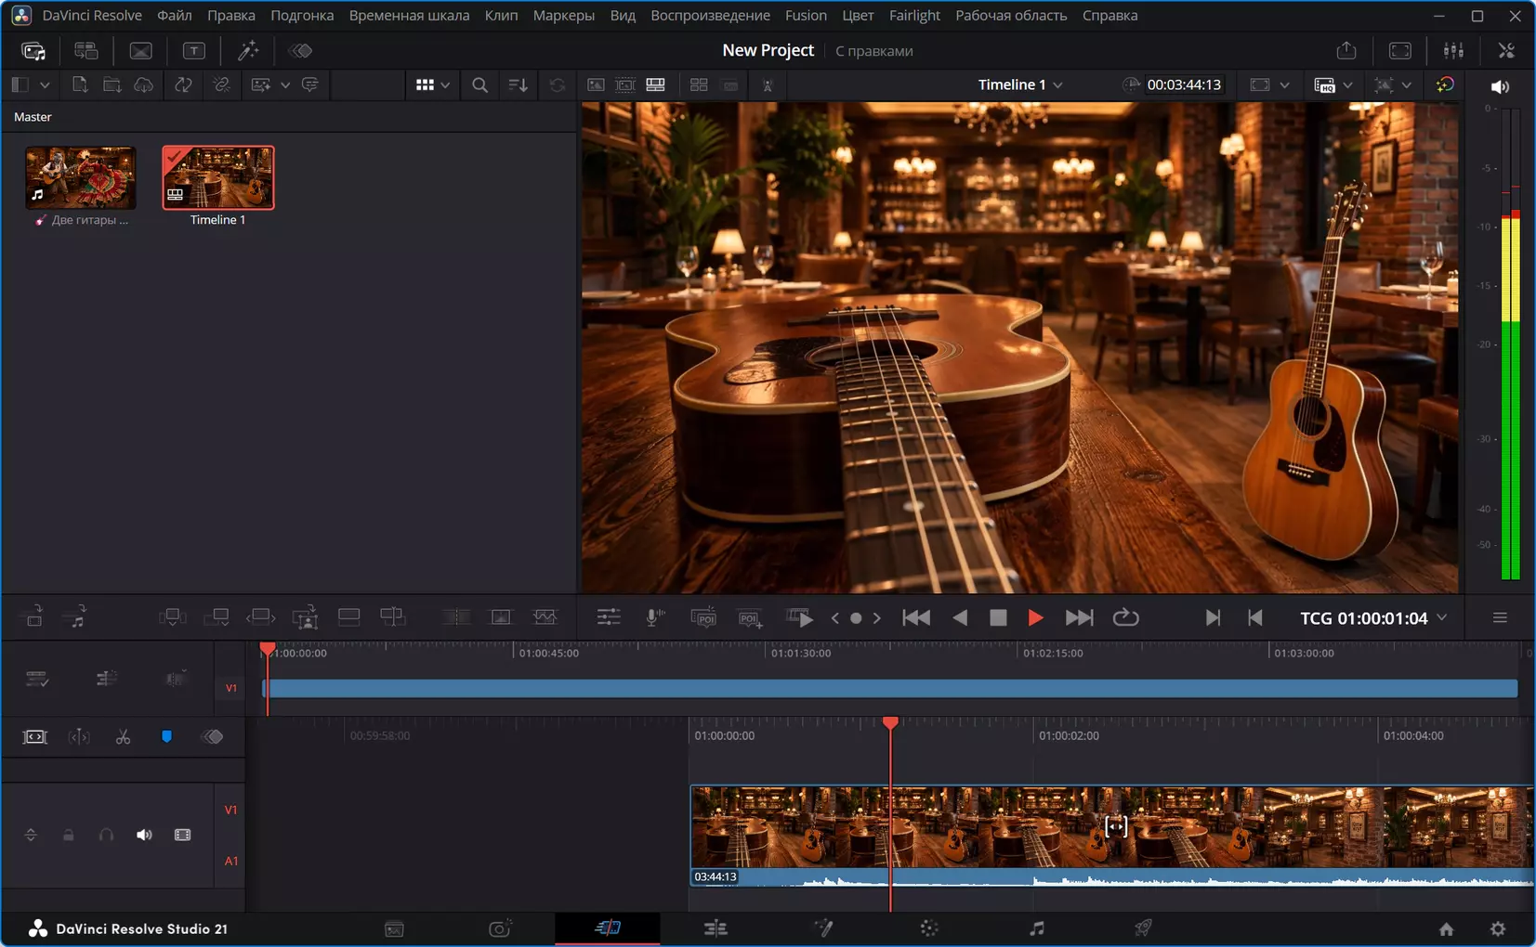
Task: Select the Timeline 1 thumbnail
Action: (x=217, y=177)
